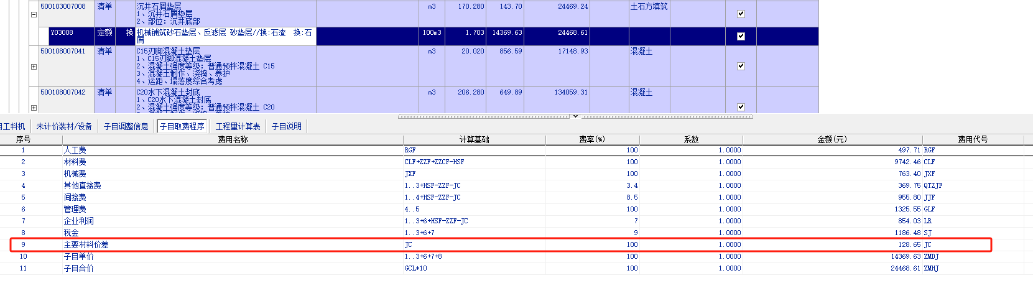Switch to the 子目说明 tab
1033x283 pixels.
(287, 126)
